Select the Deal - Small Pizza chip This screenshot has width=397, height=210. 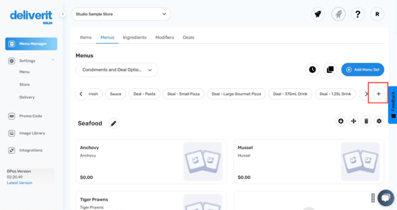coord(183,94)
